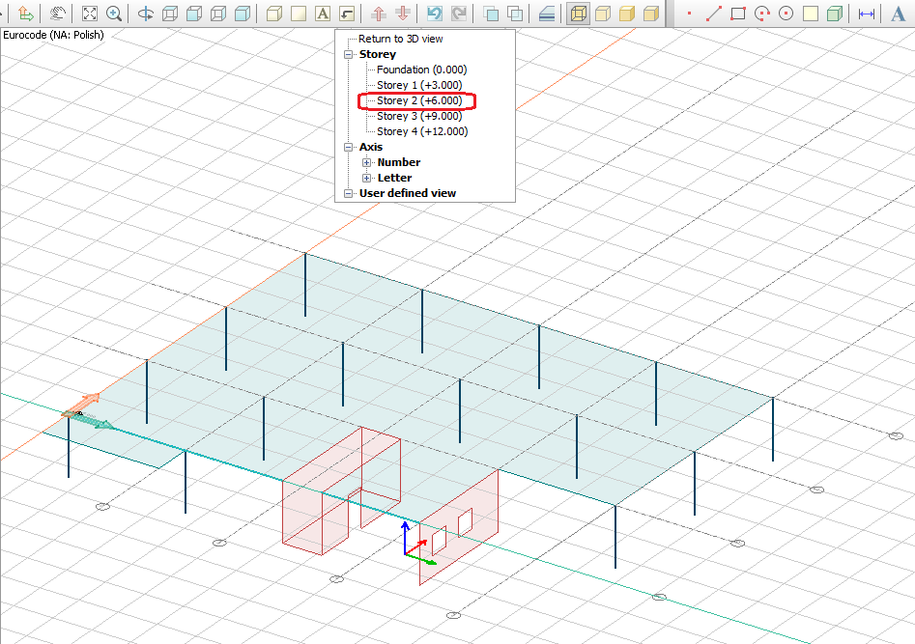Click the orange and green arrow work plane marker

pyautogui.click(x=86, y=411)
